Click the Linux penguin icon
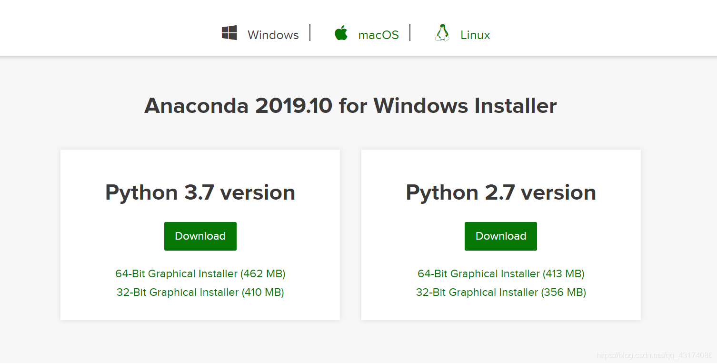 [x=442, y=32]
